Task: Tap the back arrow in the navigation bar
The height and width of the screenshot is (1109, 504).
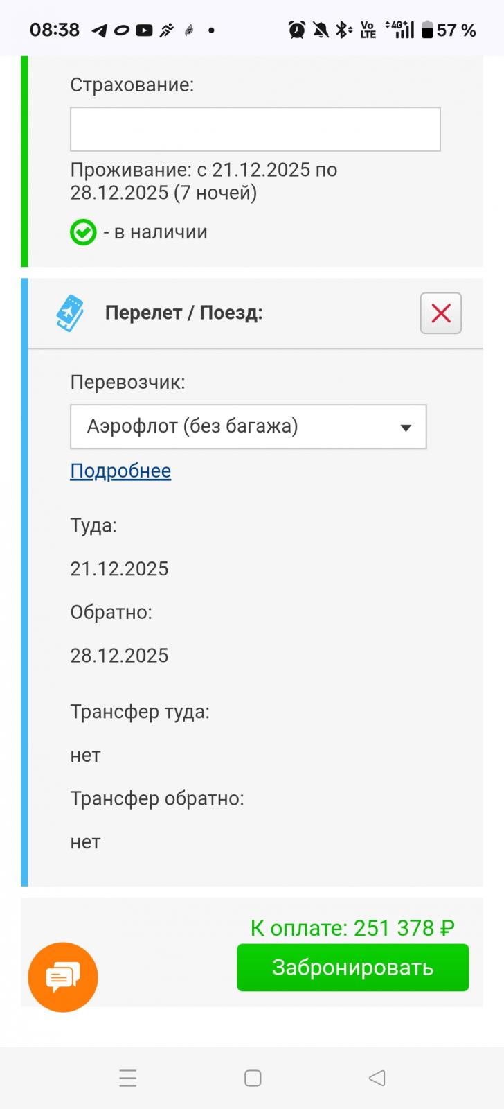Action: (377, 1078)
